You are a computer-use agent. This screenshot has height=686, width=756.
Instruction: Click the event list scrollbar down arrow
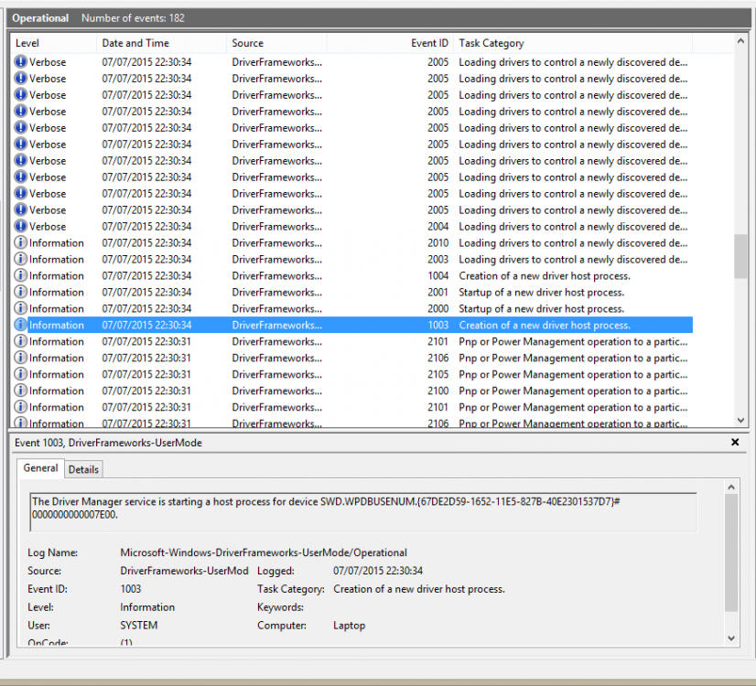[x=741, y=420]
